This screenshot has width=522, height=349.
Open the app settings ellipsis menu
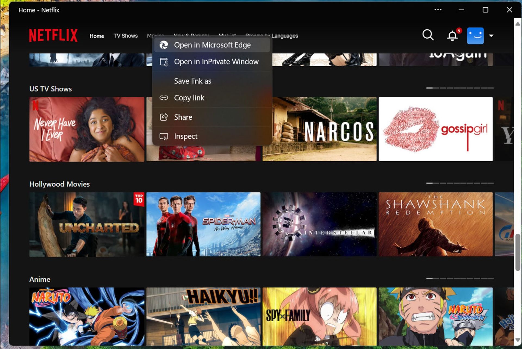click(x=438, y=10)
